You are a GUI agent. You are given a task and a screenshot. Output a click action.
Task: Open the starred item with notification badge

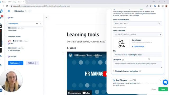pos(1,18)
